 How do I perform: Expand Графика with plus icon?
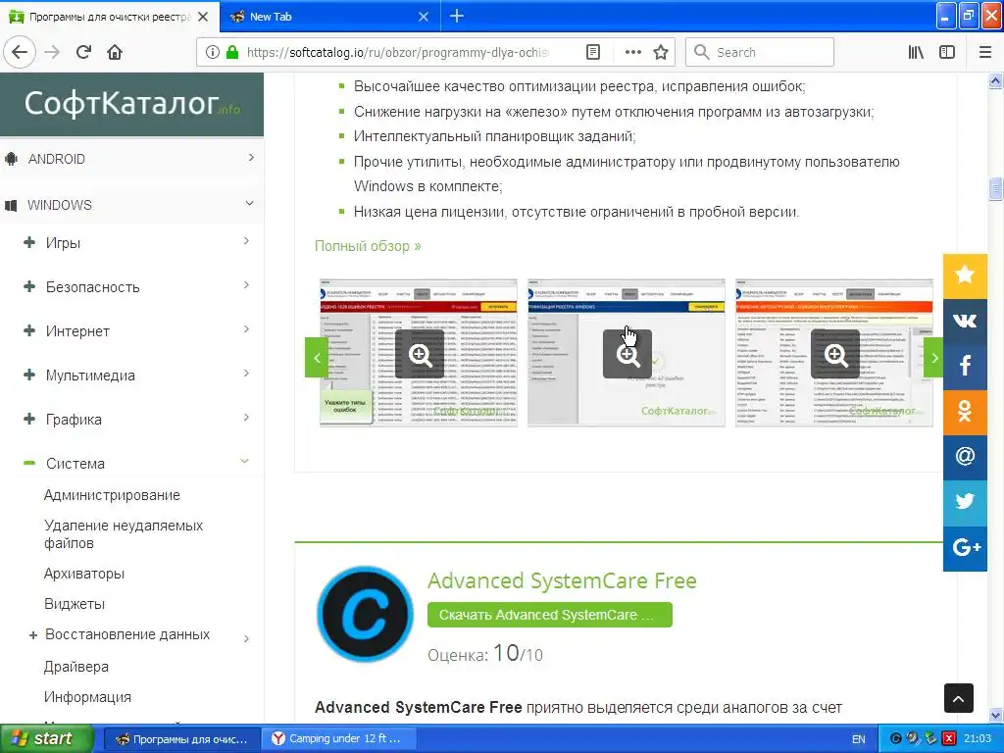[28, 419]
